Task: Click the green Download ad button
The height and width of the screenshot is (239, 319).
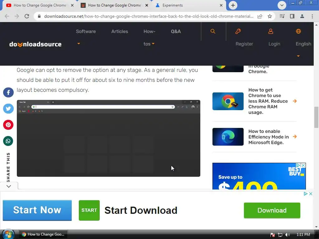Action: [272, 210]
